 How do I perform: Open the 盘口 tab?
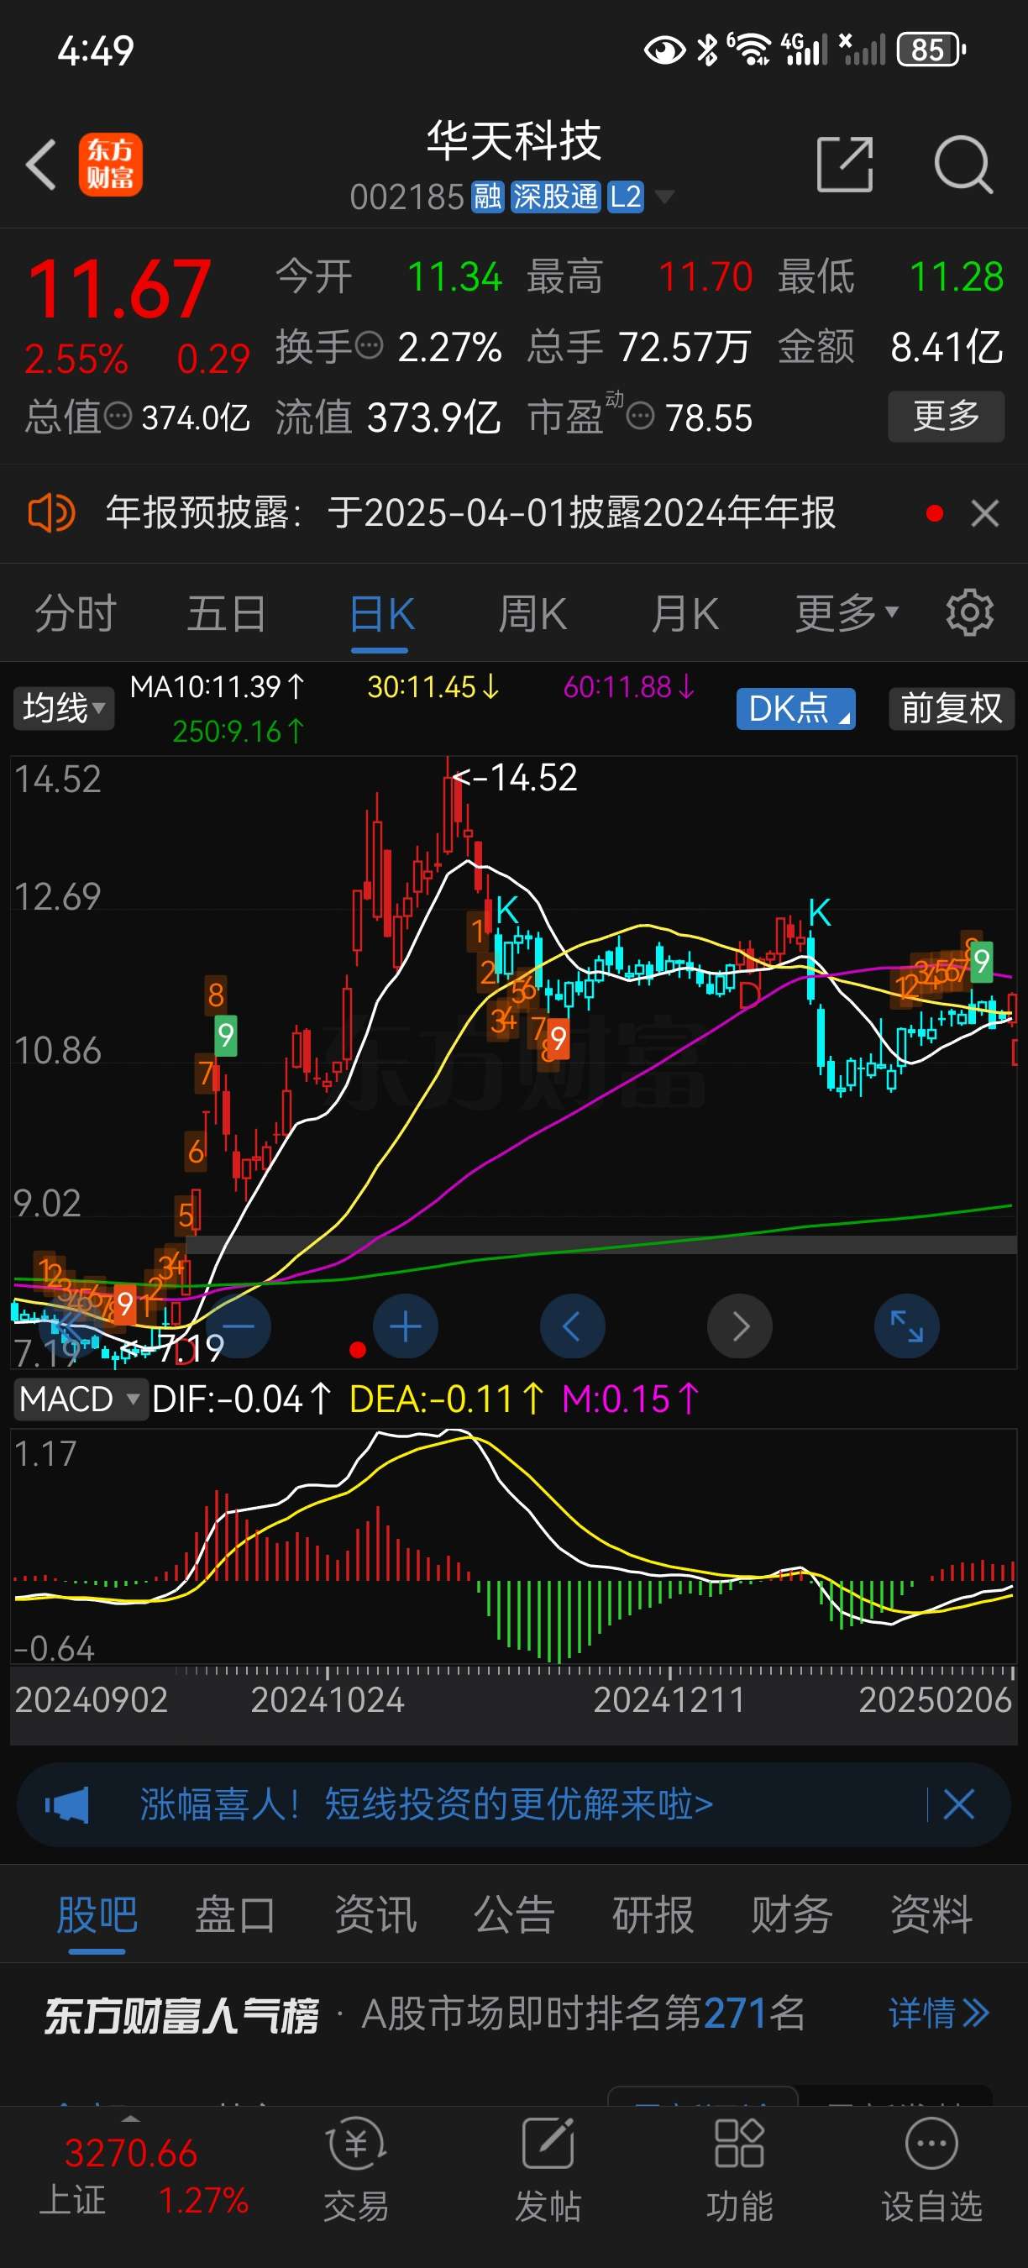pyautogui.click(x=235, y=1914)
